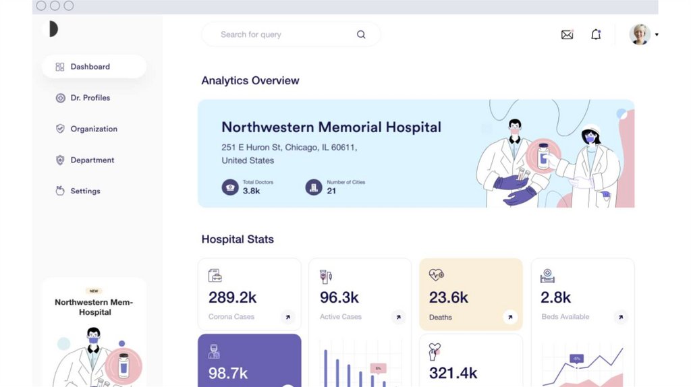Open the mail envelope icon
The height and width of the screenshot is (387, 691).
click(x=567, y=34)
